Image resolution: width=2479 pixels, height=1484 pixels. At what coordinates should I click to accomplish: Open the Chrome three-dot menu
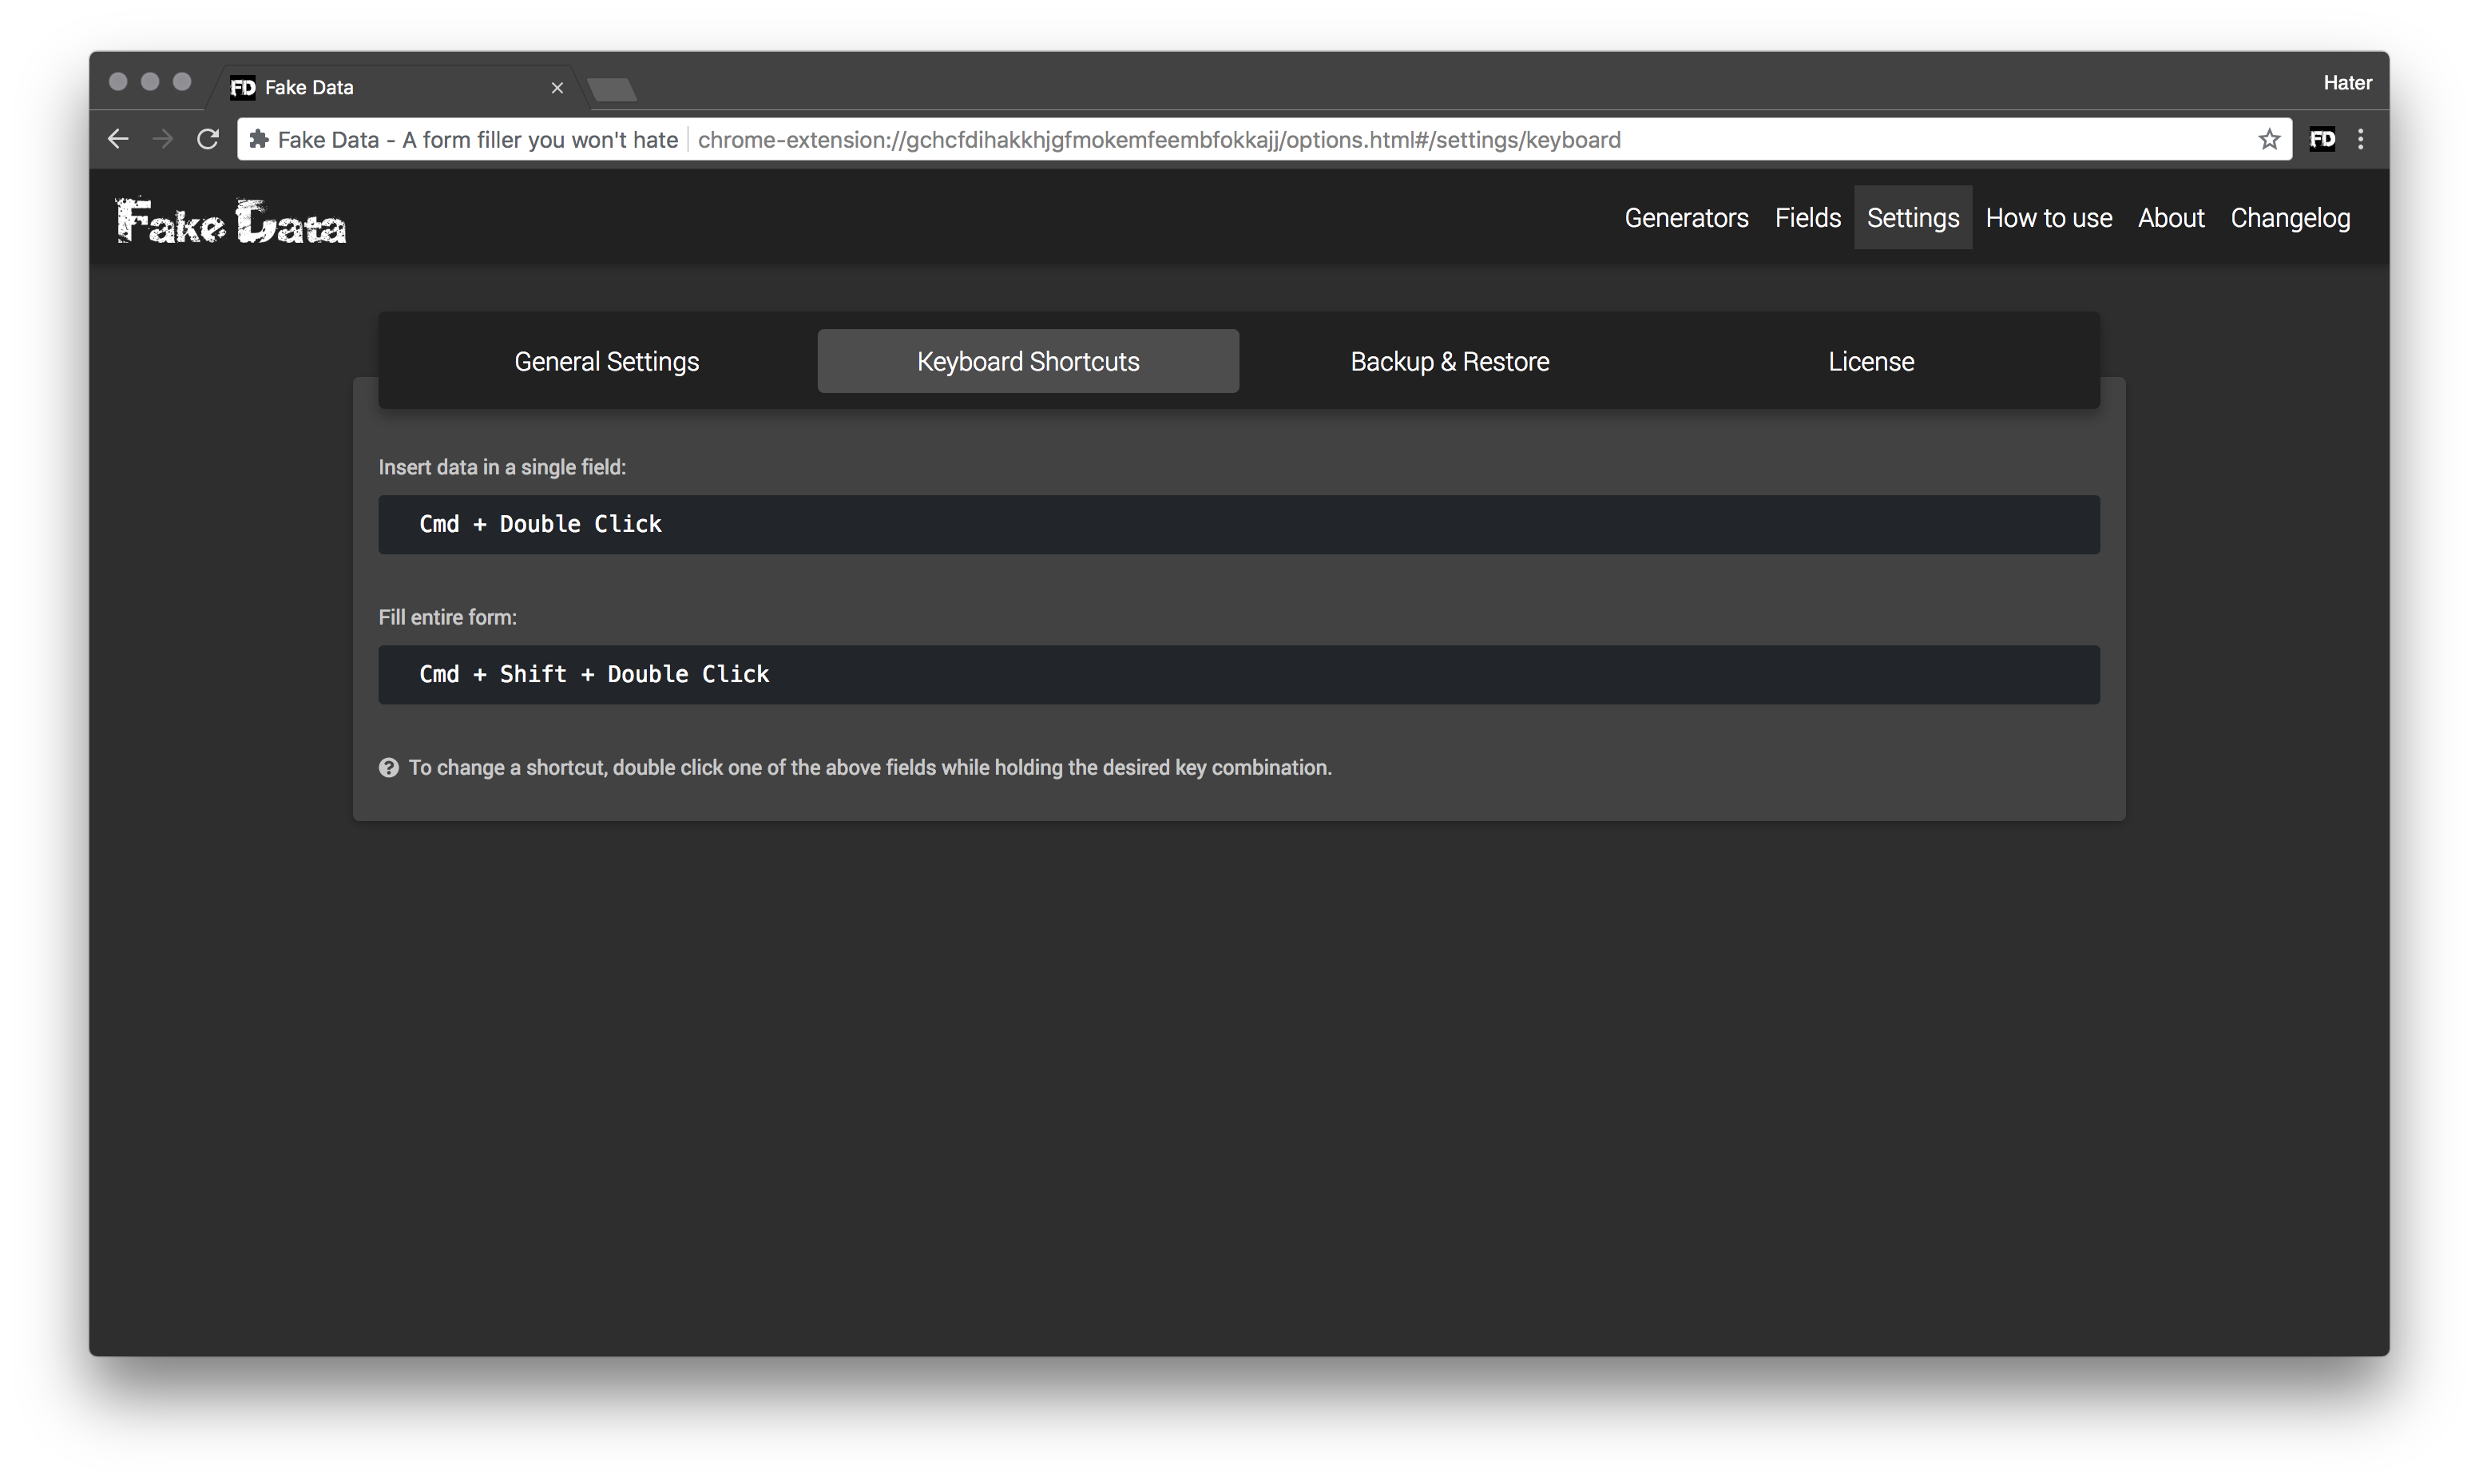(2360, 139)
